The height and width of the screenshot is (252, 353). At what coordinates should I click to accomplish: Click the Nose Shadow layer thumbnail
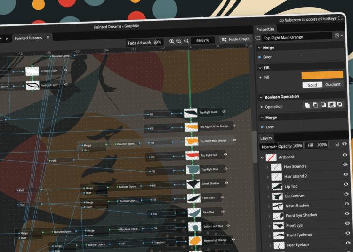coord(278,206)
